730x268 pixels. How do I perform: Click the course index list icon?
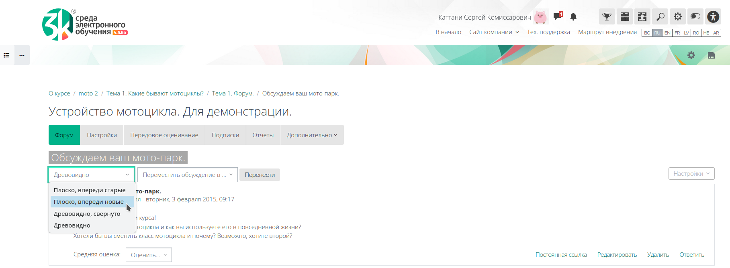pyautogui.click(x=7, y=55)
